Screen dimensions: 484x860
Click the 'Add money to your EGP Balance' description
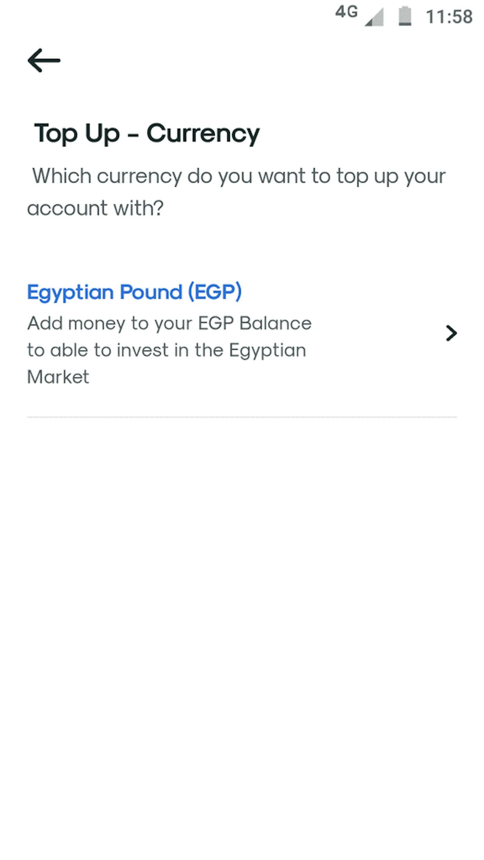(169, 323)
